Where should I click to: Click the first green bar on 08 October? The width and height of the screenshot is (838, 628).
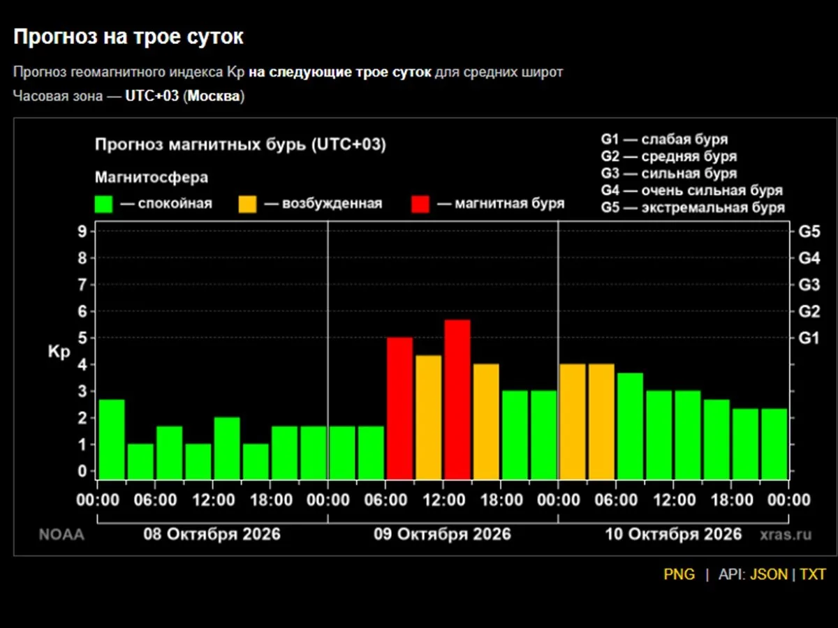pos(112,439)
